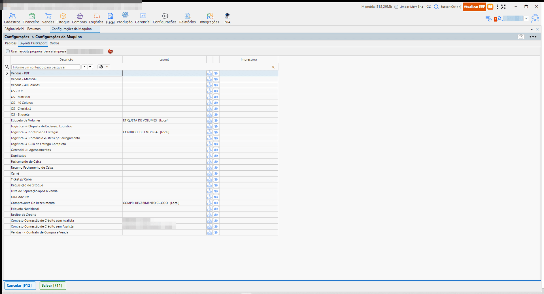Click eye icon for QR-Code Pix row
The image size is (544, 294).
pyautogui.click(x=216, y=197)
